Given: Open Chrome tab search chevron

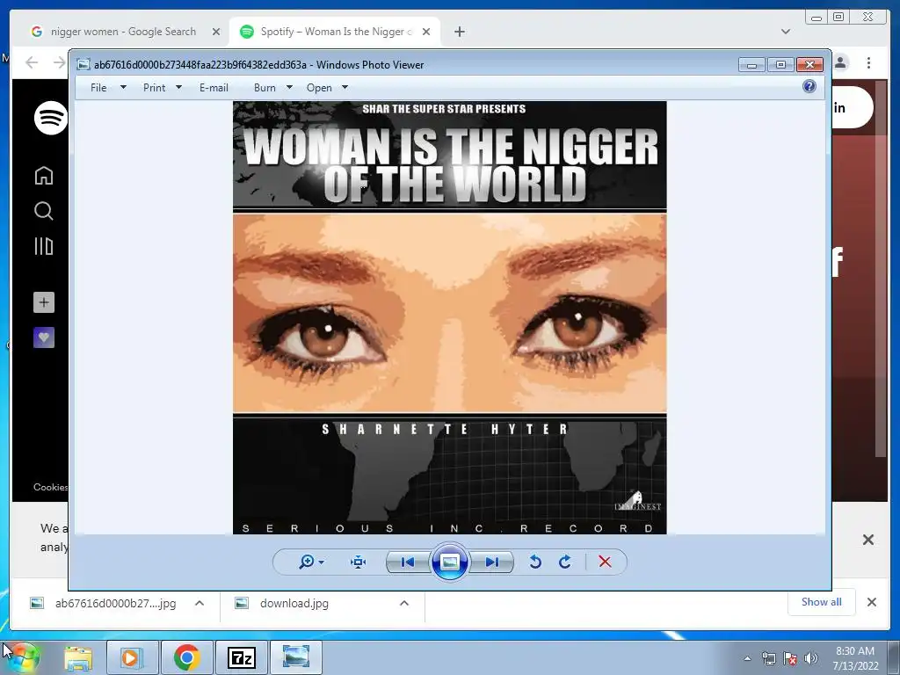Looking at the screenshot, I should coord(786,32).
